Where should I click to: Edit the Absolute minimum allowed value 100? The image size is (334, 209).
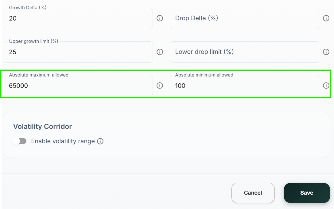click(x=244, y=86)
